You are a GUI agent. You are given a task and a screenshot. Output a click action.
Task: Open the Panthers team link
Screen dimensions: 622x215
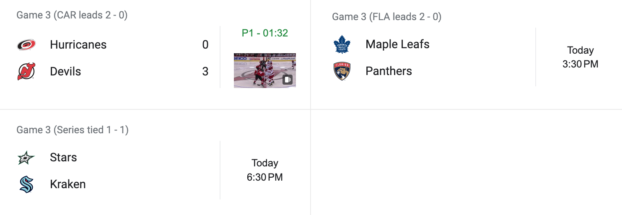pyautogui.click(x=389, y=71)
